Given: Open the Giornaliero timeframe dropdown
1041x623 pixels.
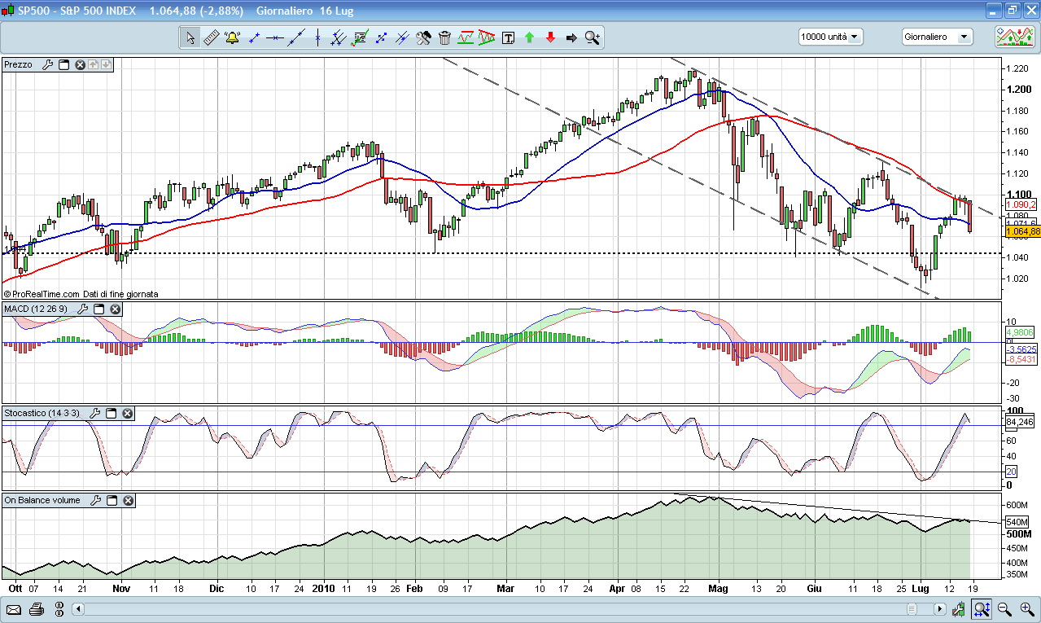Looking at the screenshot, I should [937, 37].
